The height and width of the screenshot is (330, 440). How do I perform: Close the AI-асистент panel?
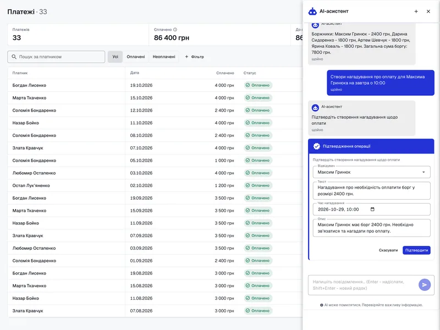click(x=428, y=11)
